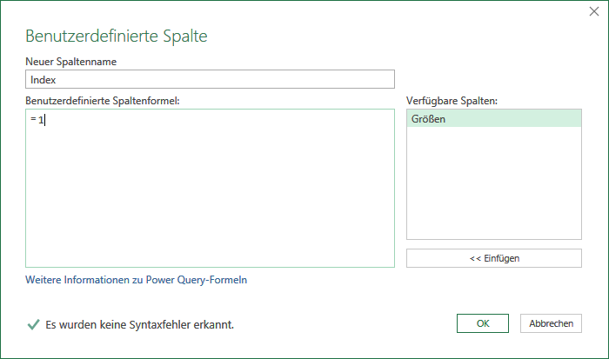Confirm the dialog with OK
The width and height of the screenshot is (609, 359).
point(482,323)
